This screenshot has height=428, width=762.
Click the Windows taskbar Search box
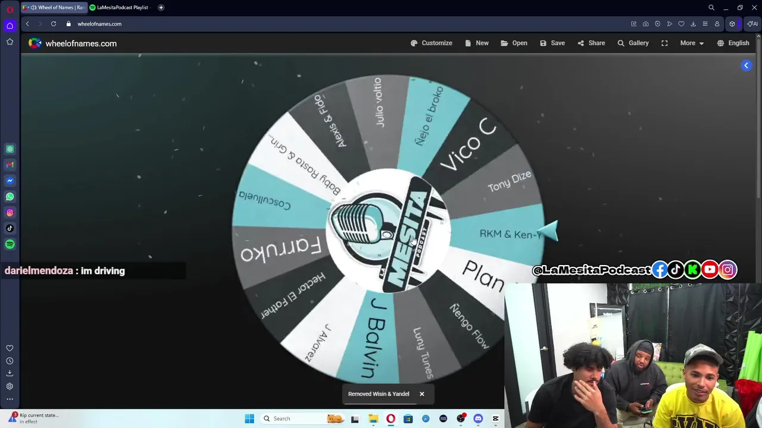pyautogui.click(x=302, y=418)
